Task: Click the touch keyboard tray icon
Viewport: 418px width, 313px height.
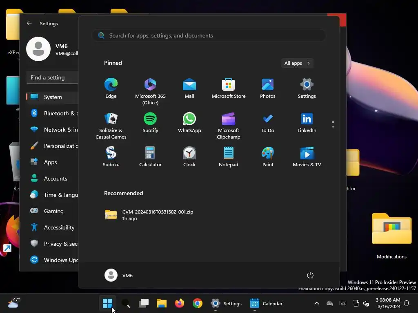Action: (343, 303)
